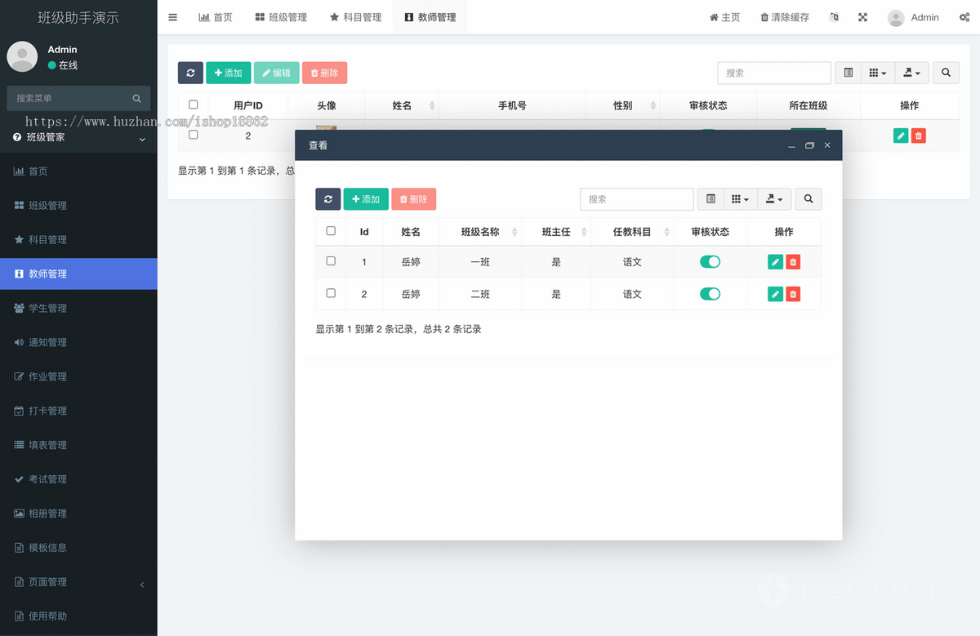Click the table view icon in the dialog toolbar

(x=710, y=198)
